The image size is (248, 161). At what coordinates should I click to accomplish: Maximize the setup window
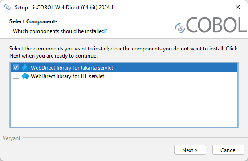(218, 7)
